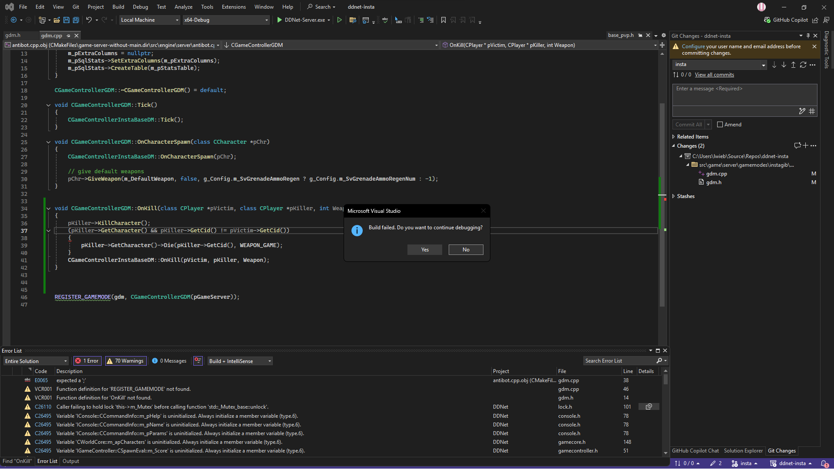834x469 pixels.
Task: Toggle the 70 Warnings filter button
Action: click(126, 361)
